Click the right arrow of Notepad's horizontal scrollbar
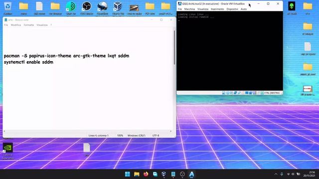Screen dimensions: 319x179 (170, 131)
